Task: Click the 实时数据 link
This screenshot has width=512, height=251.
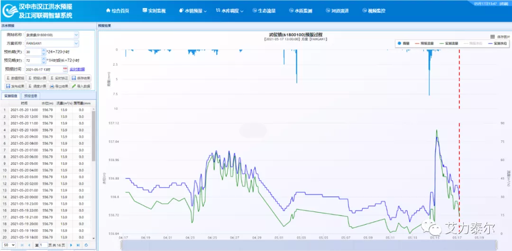Action: coord(77,69)
